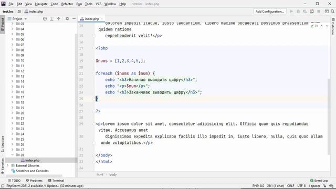Expand the 20 folder in tree
The width and height of the screenshot is (336, 189).
click(x=12, y=113)
